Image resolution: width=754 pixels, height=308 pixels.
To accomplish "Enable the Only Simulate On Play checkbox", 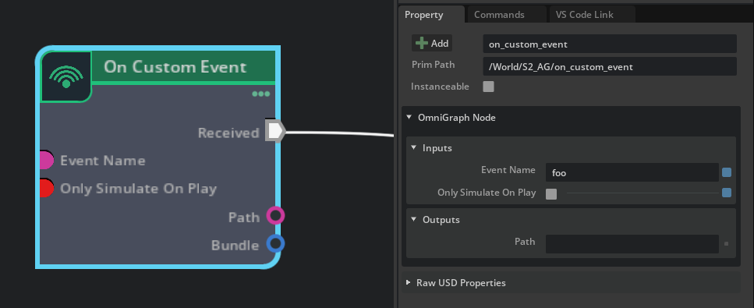I will pyautogui.click(x=551, y=194).
